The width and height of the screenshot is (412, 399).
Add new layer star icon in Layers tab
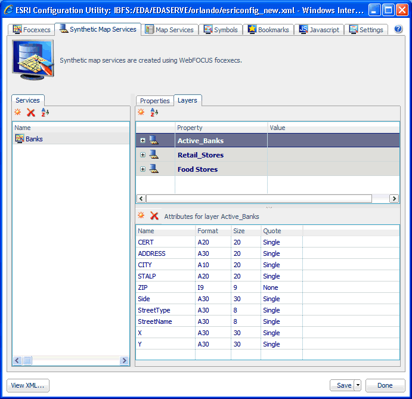click(x=141, y=112)
